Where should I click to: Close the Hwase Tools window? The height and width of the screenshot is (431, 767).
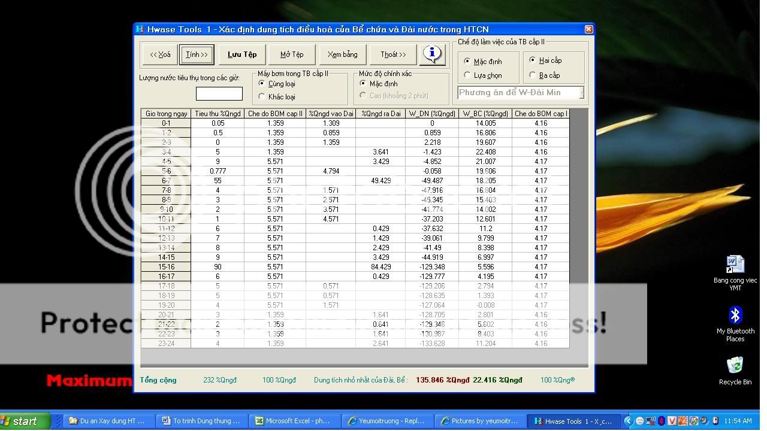click(588, 29)
